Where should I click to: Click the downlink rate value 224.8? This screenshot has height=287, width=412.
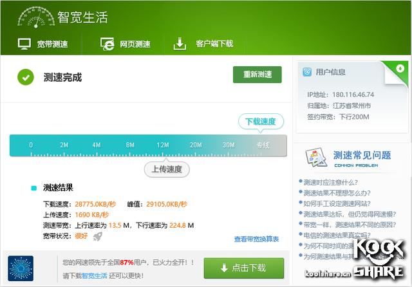pyautogui.click(x=178, y=225)
